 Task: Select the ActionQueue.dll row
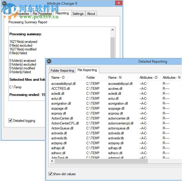62,128
